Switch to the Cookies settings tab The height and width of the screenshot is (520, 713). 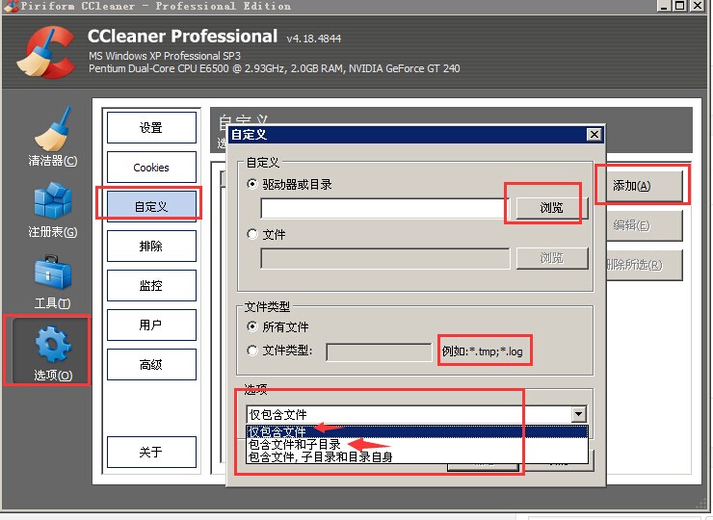(x=151, y=168)
